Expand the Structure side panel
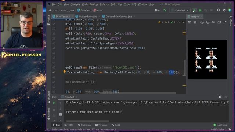 (x=49, y=97)
